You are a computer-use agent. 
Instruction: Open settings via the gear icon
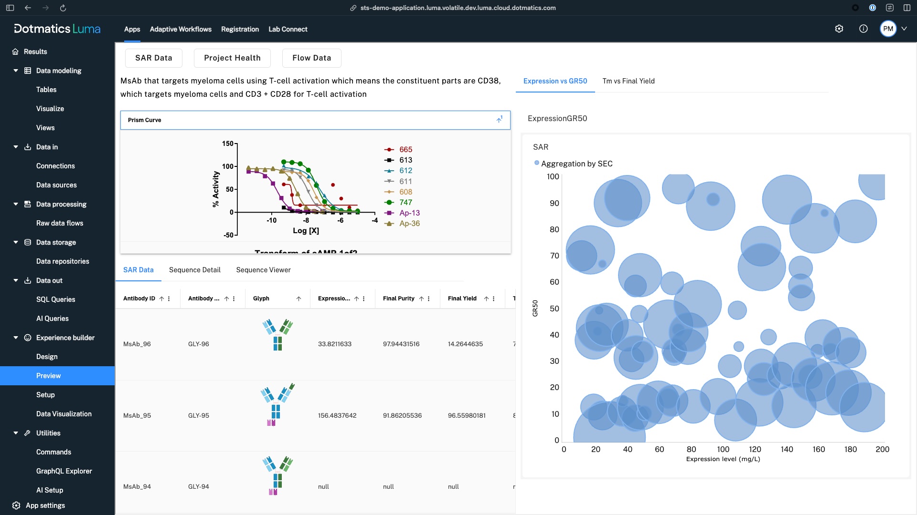[839, 29]
